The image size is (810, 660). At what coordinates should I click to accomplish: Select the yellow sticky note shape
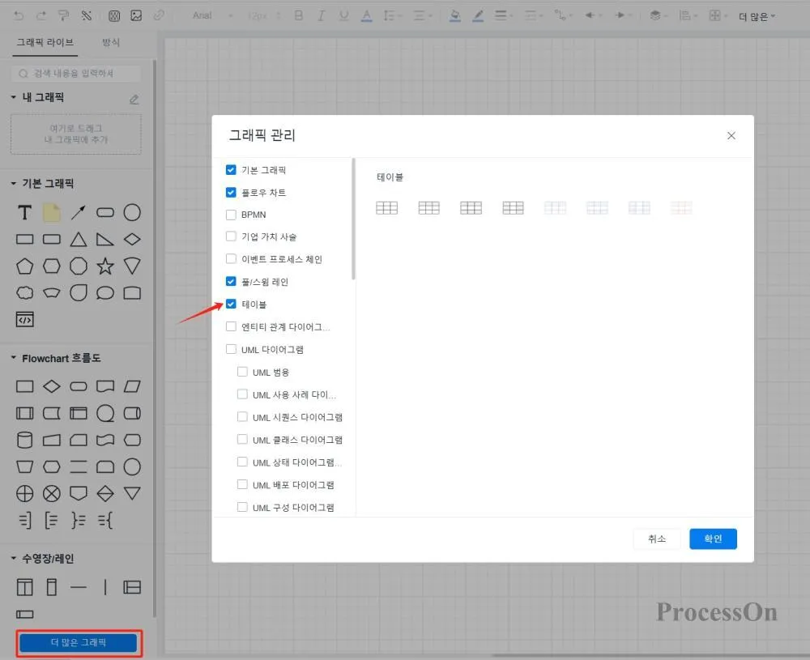(52, 212)
